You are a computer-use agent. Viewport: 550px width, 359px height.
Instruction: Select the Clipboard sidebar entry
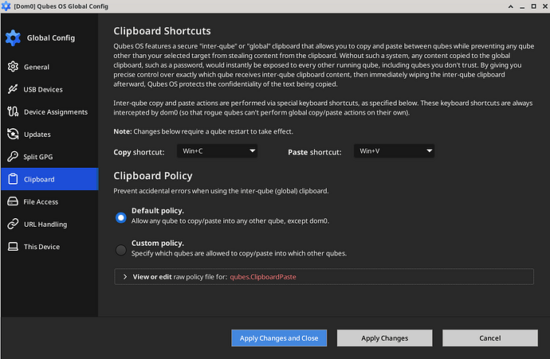49,179
